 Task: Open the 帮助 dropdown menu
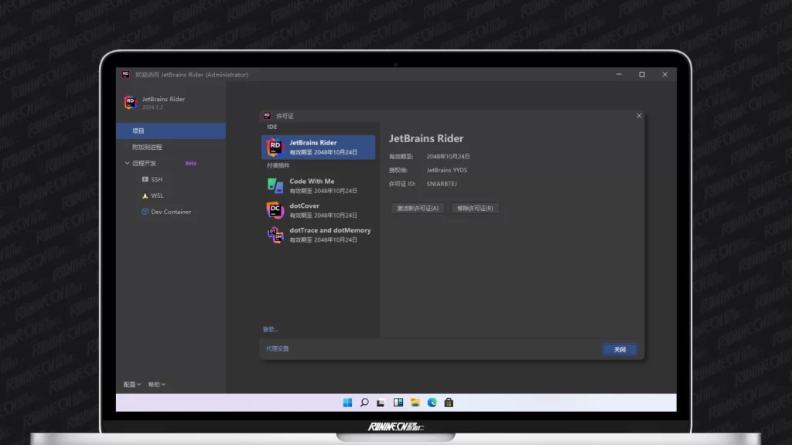tap(157, 384)
